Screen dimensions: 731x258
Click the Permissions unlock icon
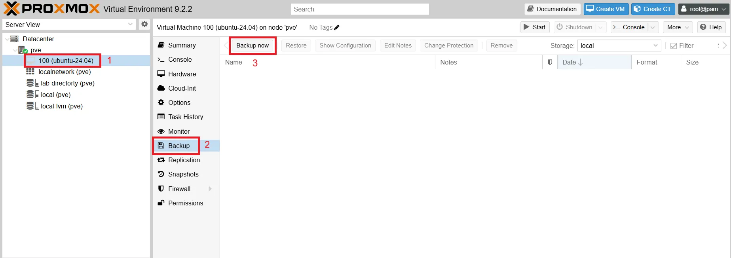[161, 203]
